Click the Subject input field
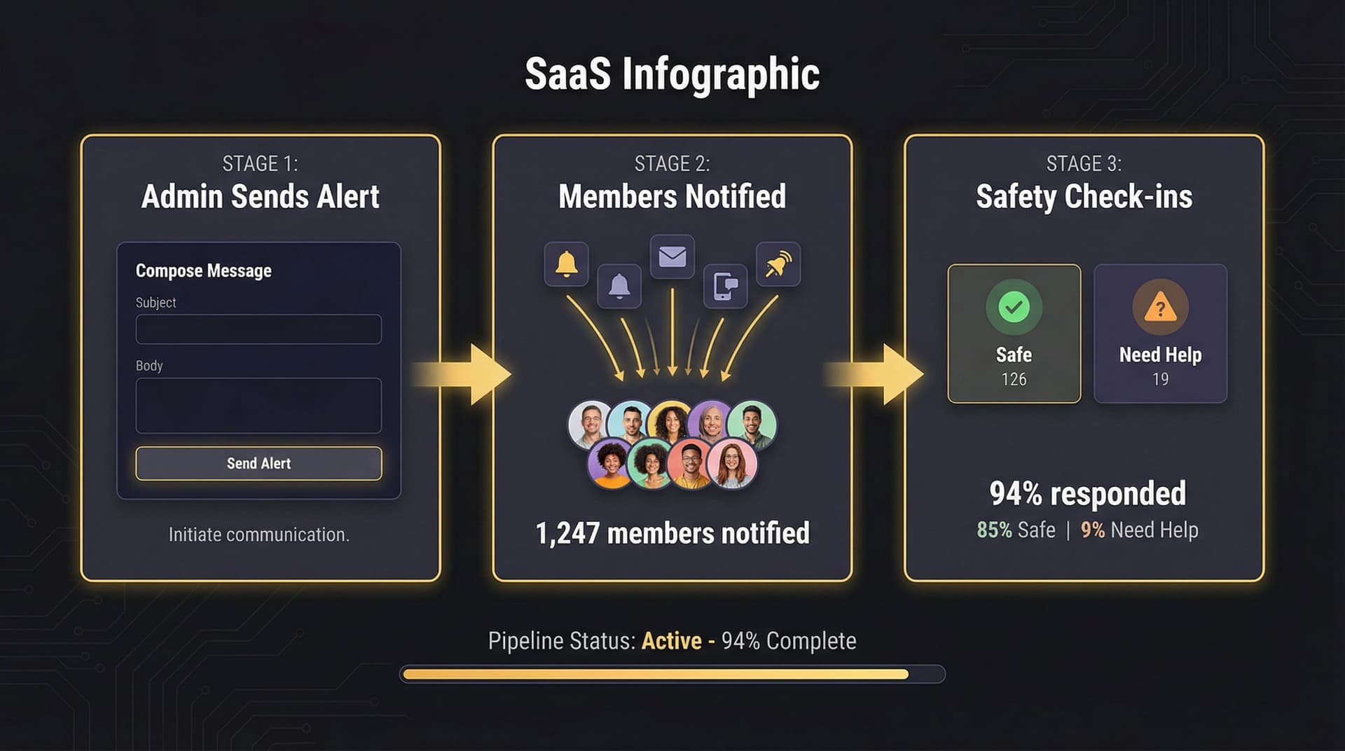The width and height of the screenshot is (1345, 751). tap(258, 329)
